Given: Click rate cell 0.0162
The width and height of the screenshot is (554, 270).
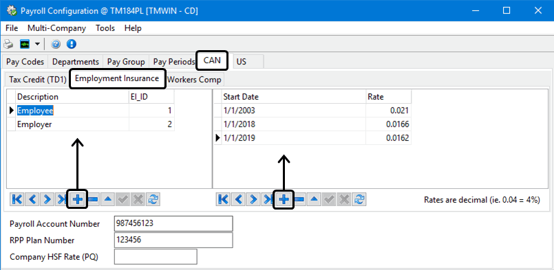Looking at the screenshot, I should tap(389, 138).
